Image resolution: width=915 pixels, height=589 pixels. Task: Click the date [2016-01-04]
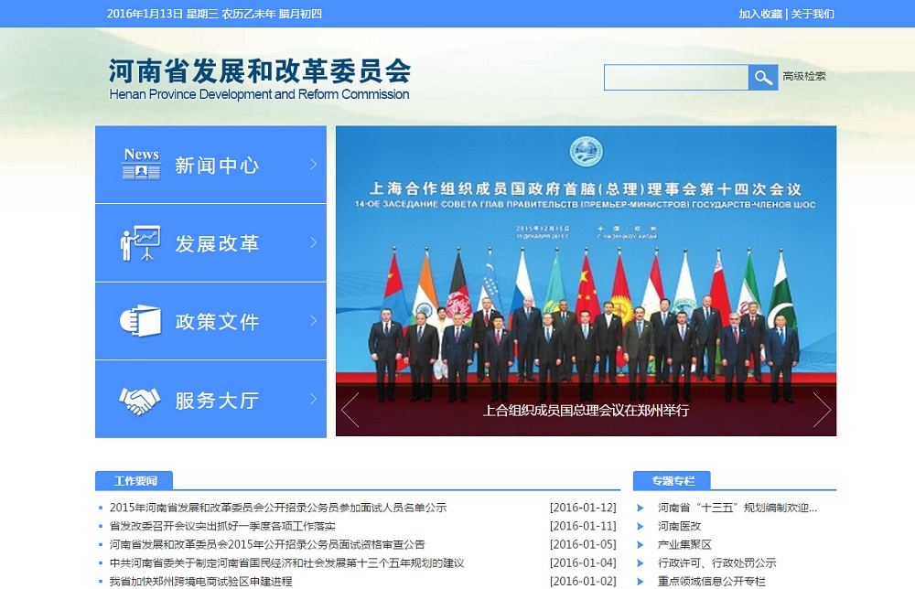point(583,563)
